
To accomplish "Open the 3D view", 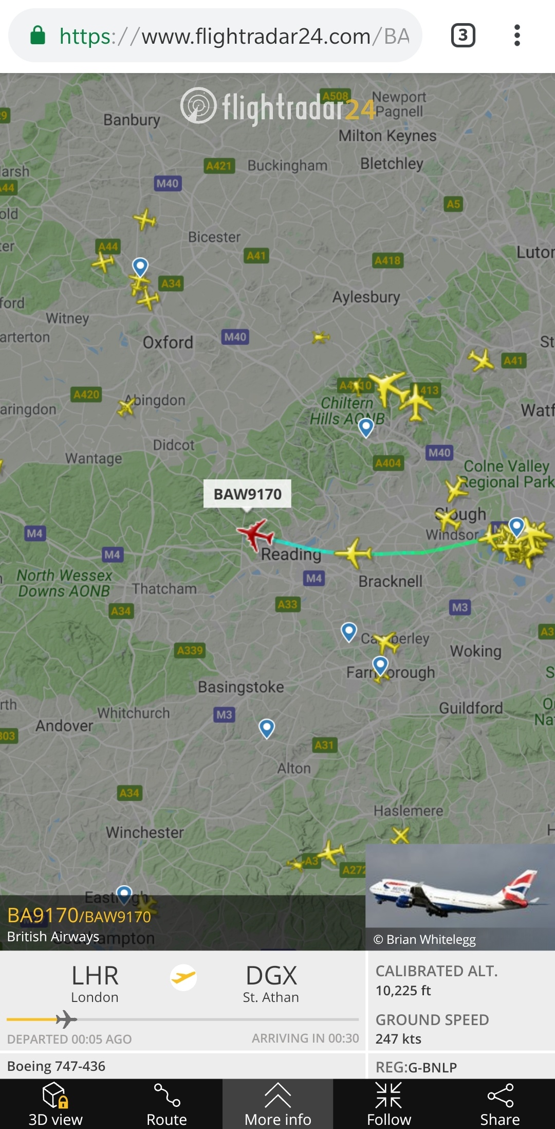I will pyautogui.click(x=55, y=1104).
